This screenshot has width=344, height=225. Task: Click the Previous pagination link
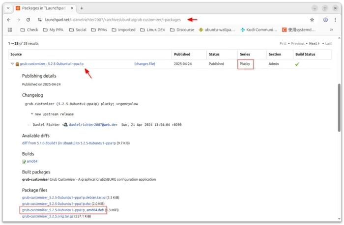tap(298, 43)
